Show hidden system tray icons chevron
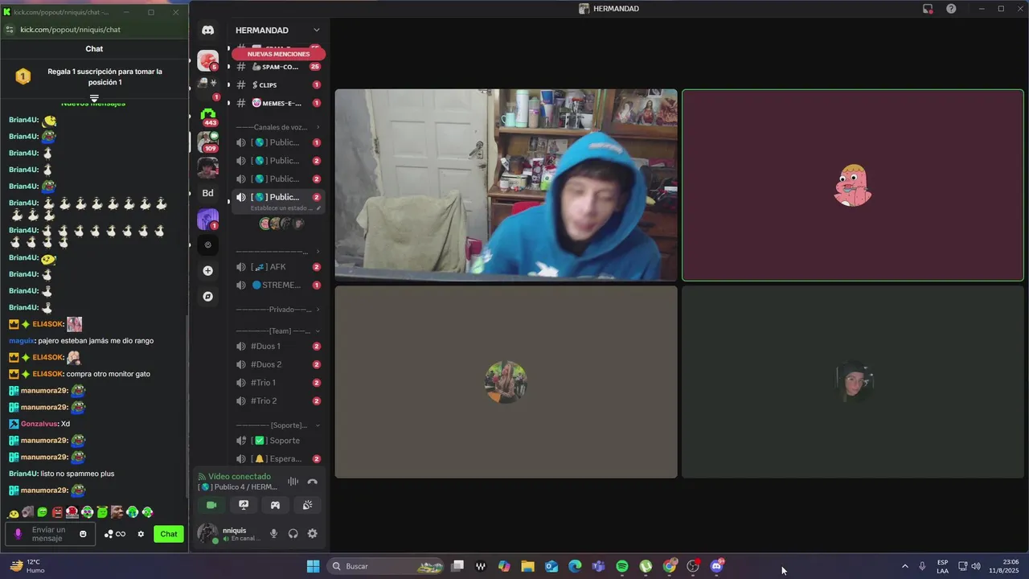Image resolution: width=1029 pixels, height=579 pixels. [904, 566]
